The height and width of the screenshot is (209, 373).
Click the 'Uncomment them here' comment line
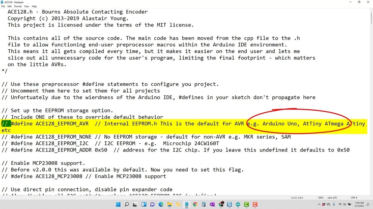(x=81, y=91)
